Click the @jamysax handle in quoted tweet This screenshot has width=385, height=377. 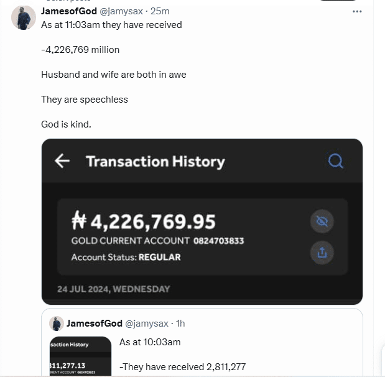(x=147, y=323)
